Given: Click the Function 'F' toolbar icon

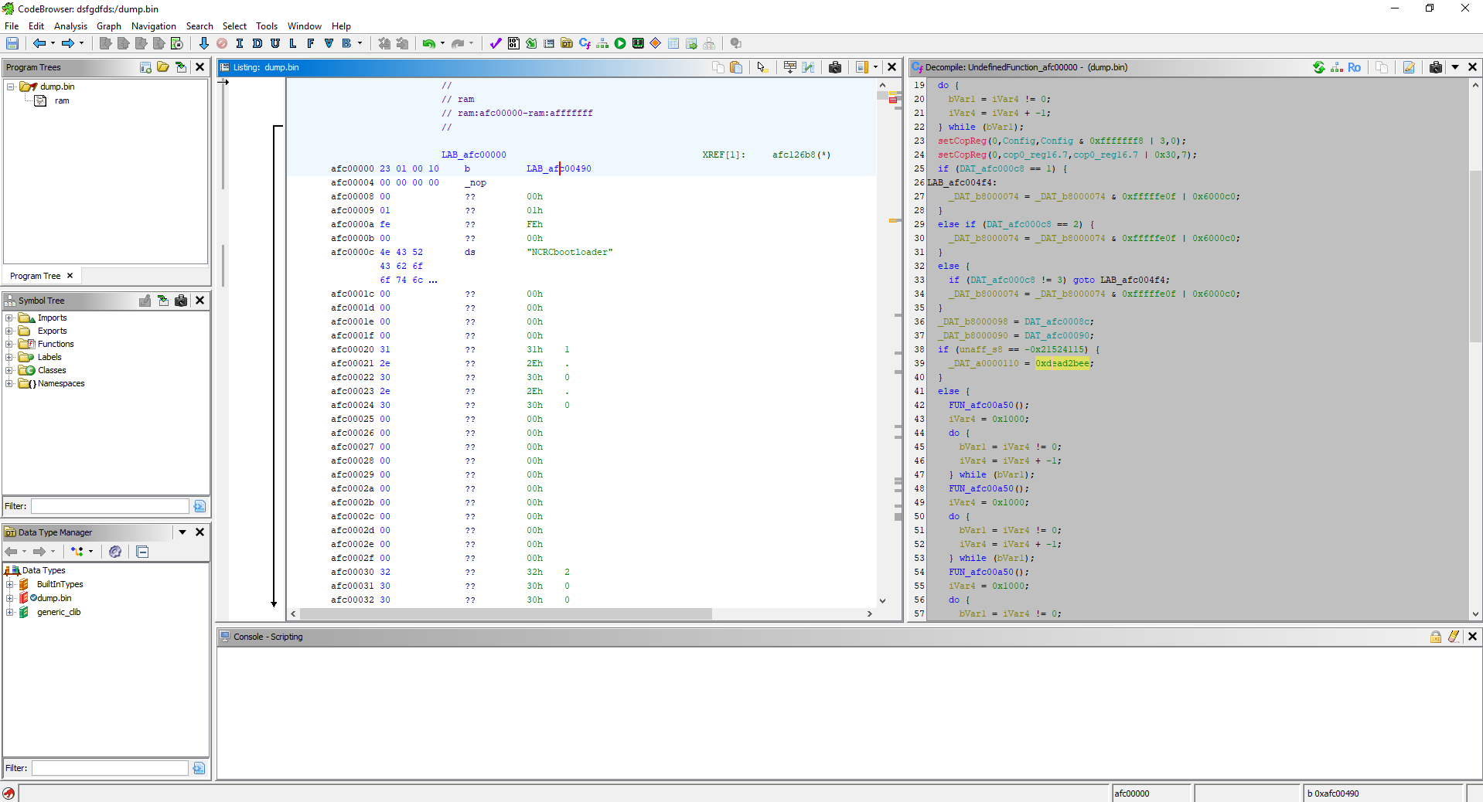Looking at the screenshot, I should coord(311,43).
